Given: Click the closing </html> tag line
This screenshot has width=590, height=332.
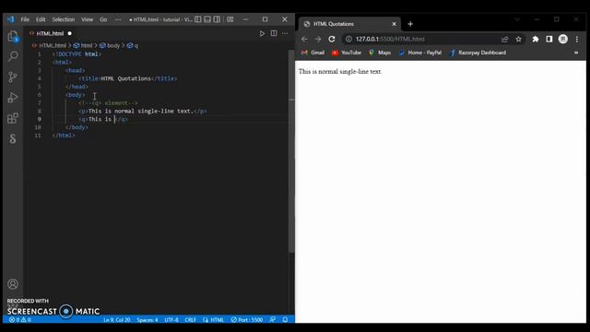Looking at the screenshot, I should point(64,136).
